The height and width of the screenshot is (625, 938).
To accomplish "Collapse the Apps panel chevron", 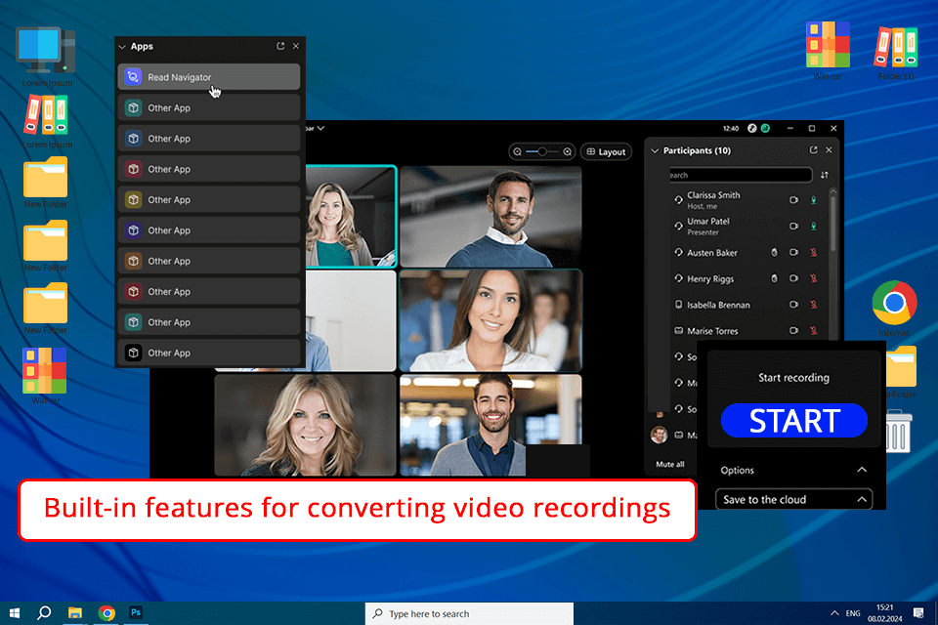I will click(122, 47).
